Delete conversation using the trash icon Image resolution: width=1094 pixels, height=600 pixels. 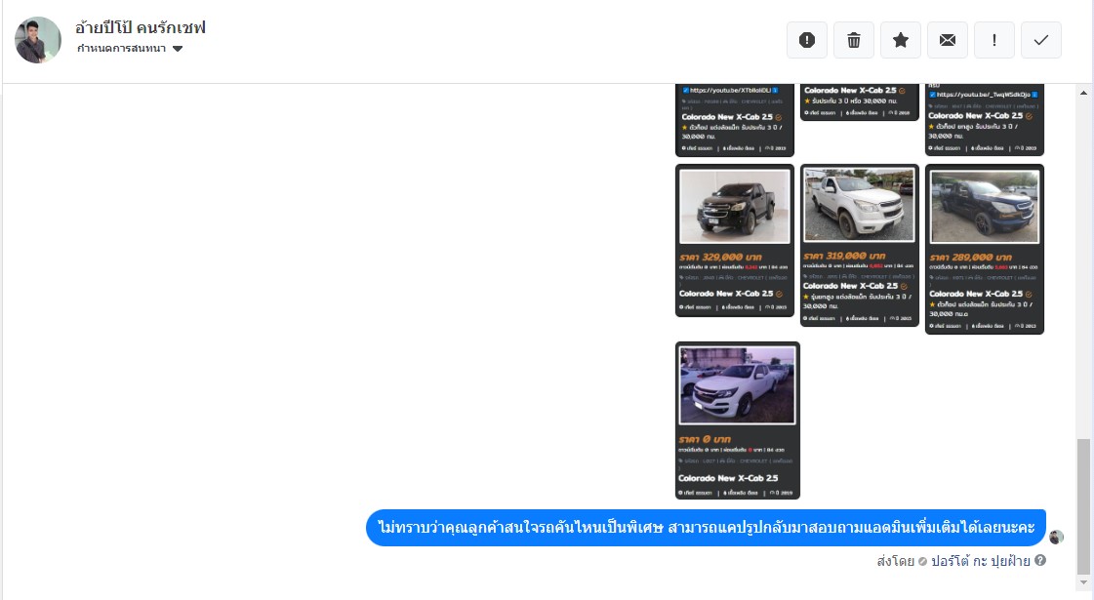tap(853, 40)
